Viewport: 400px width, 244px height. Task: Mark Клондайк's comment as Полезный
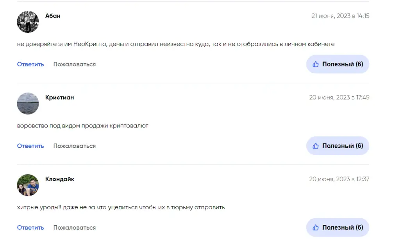338,228
